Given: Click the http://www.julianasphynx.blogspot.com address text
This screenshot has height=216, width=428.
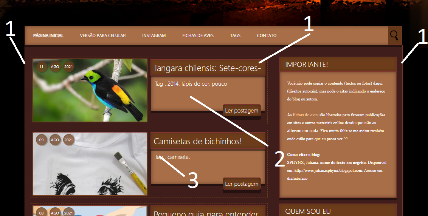Looking at the screenshot, I should (x=328, y=170).
